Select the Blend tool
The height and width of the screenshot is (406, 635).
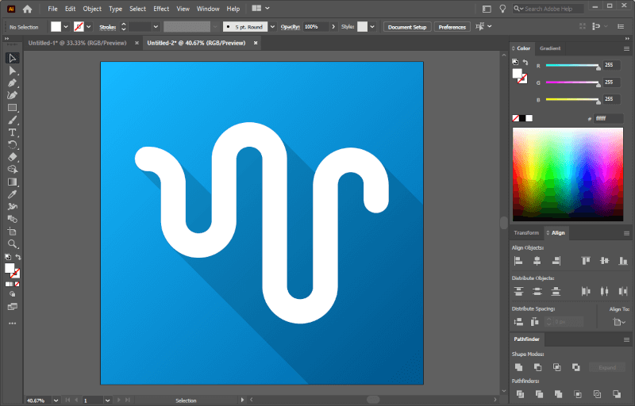[x=12, y=219]
